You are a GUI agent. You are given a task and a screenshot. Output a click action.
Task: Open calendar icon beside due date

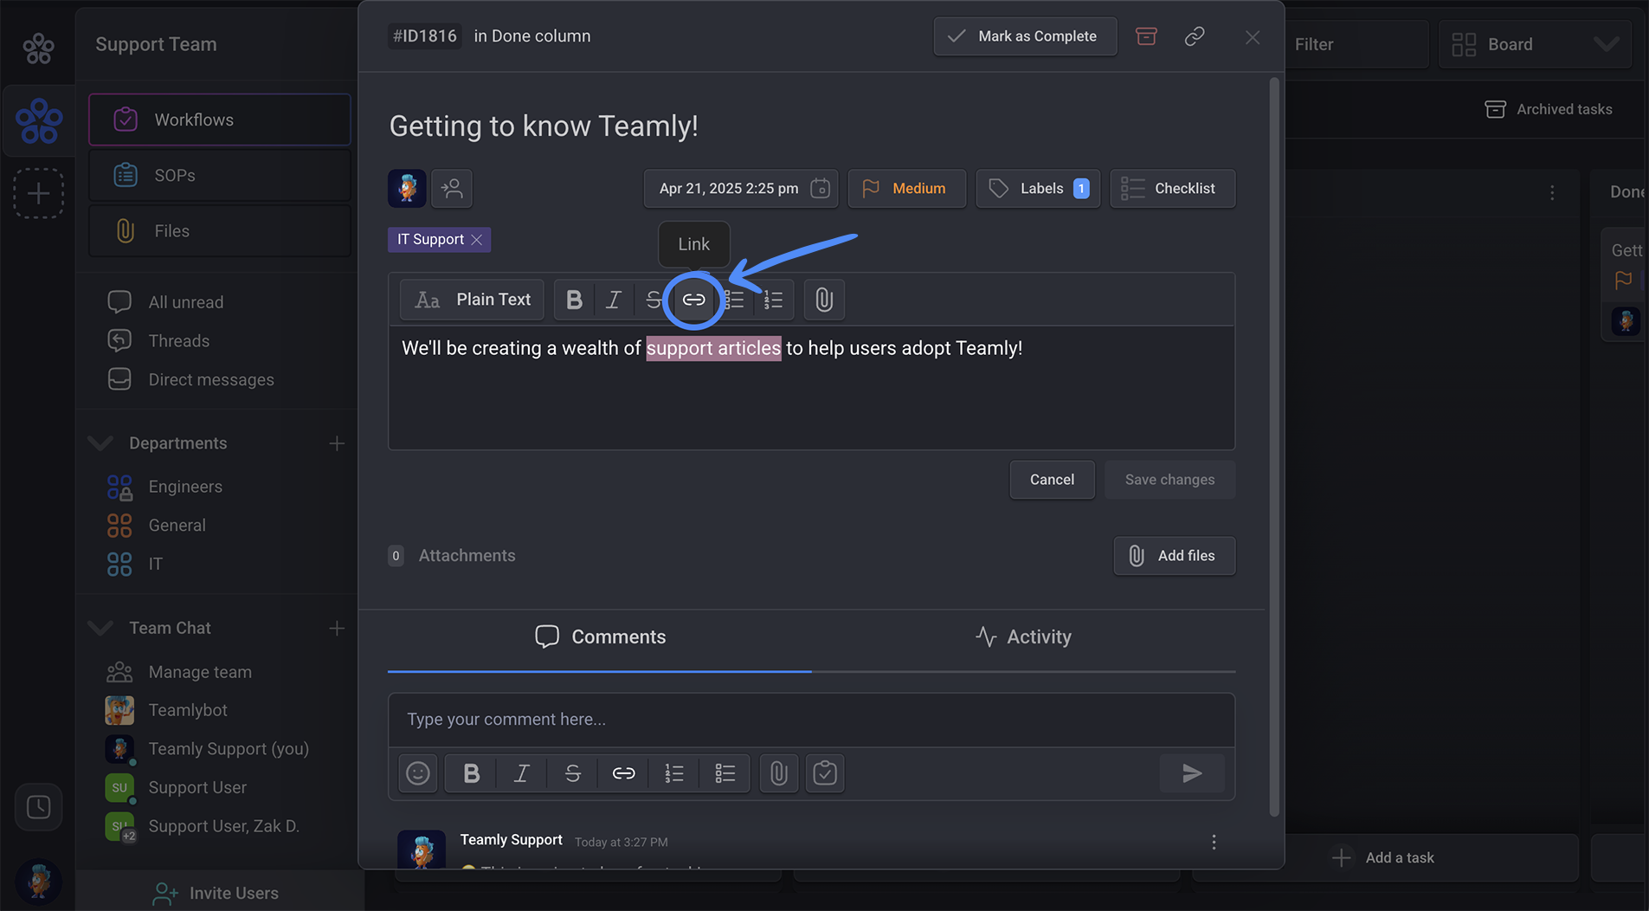(820, 188)
